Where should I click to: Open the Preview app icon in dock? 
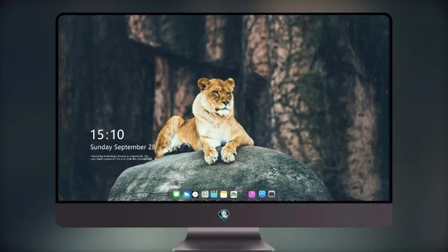[205, 195]
